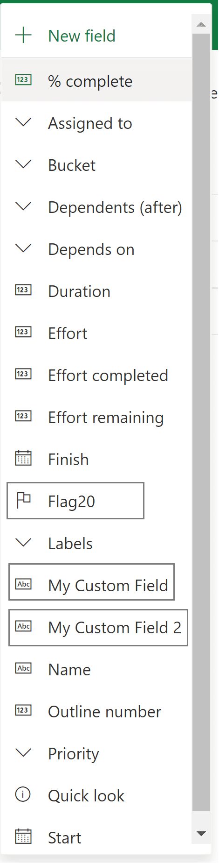Click the flag icon for Flag20
The image size is (219, 864).
click(23, 500)
